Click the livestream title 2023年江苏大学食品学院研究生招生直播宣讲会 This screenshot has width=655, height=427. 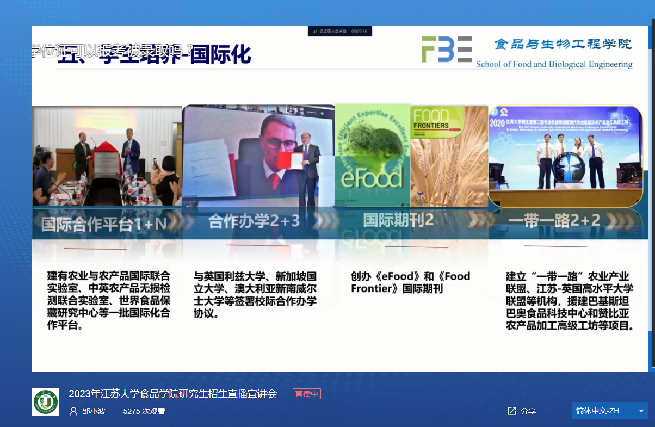point(172,394)
